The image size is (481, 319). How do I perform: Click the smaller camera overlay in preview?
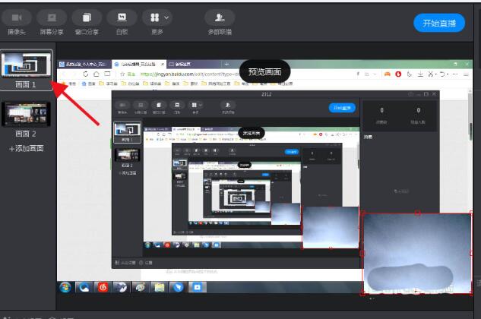click(330, 226)
